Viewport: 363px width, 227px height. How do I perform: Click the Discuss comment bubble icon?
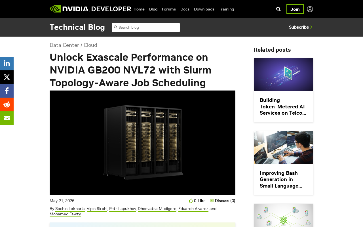pos(212,201)
